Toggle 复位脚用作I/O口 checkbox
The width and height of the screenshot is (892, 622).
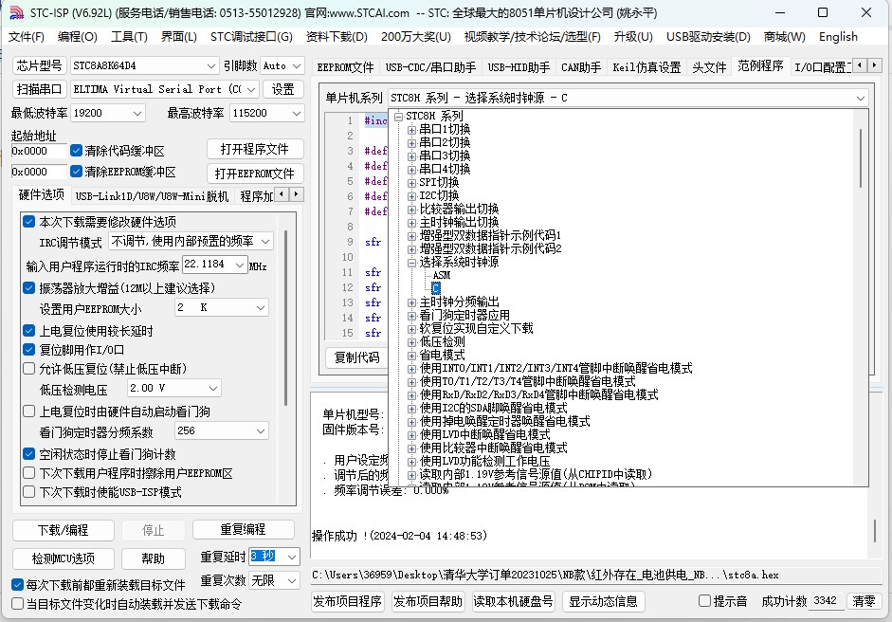click(x=29, y=350)
